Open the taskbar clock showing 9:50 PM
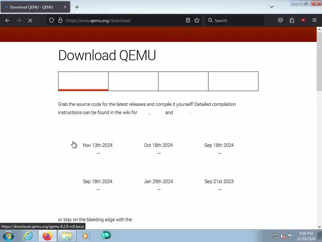This screenshot has height=242, width=322. click(x=306, y=236)
